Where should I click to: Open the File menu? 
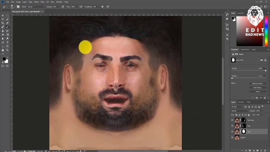8,2
